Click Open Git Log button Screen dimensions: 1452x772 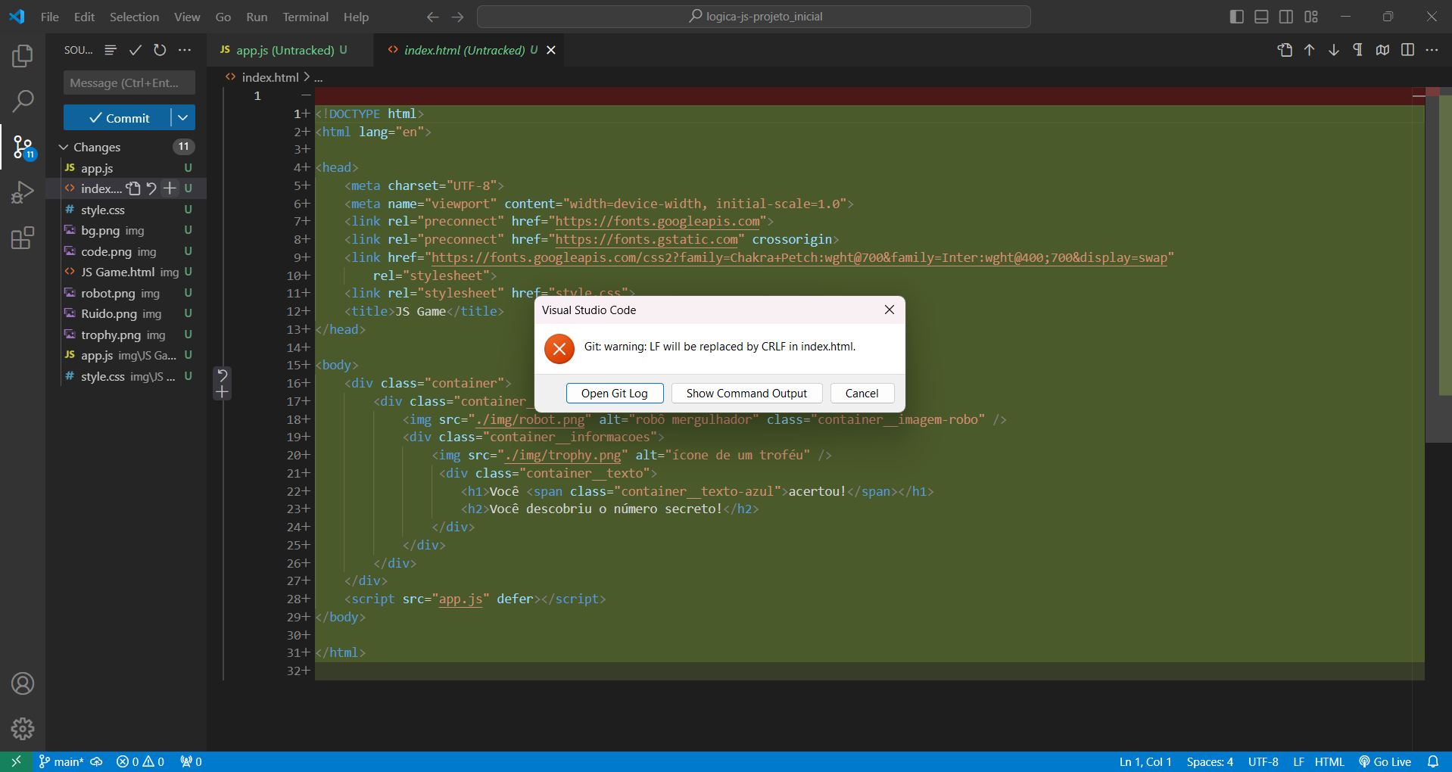coord(615,393)
